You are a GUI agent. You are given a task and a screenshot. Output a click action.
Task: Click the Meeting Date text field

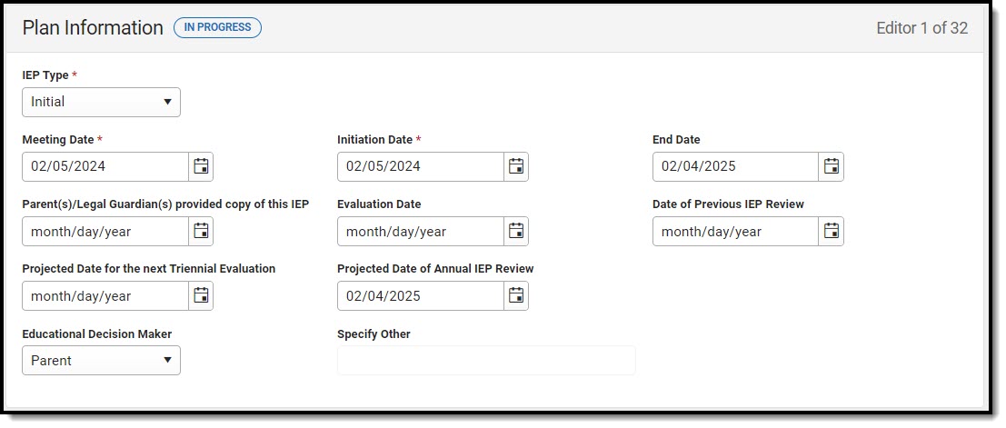[x=105, y=167]
